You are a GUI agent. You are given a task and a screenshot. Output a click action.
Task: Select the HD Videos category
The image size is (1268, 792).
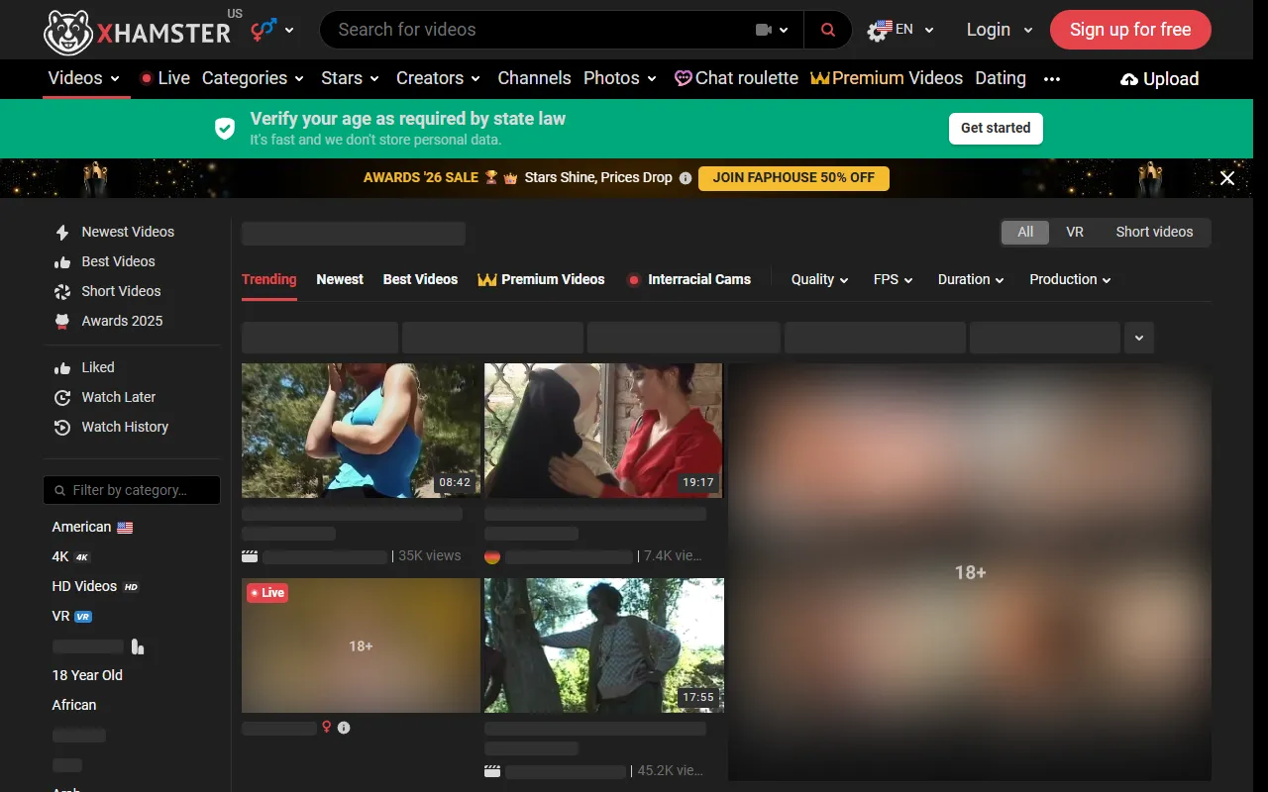pyautogui.click(x=95, y=586)
